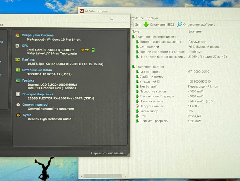Image resolution: width=240 pixels, height=181 pixels.
Task: Select the Realtek High Definition Audio text
Action: [50, 119]
